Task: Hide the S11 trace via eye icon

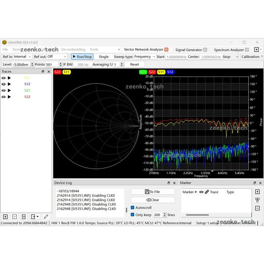Action: [x=4, y=78]
